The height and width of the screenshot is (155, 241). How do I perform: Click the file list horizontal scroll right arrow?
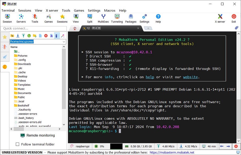pos(59,129)
